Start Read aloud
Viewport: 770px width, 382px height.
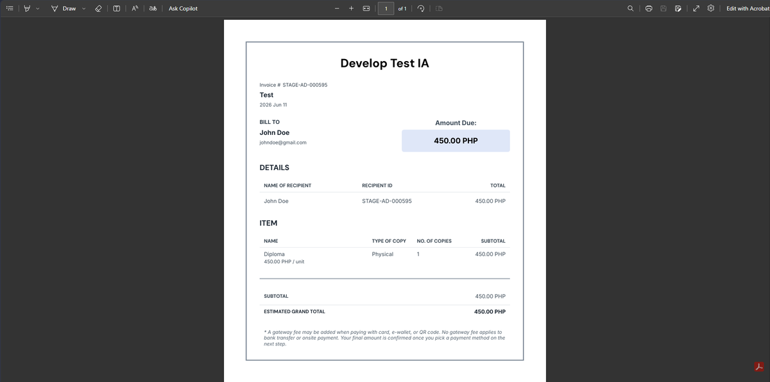click(135, 8)
